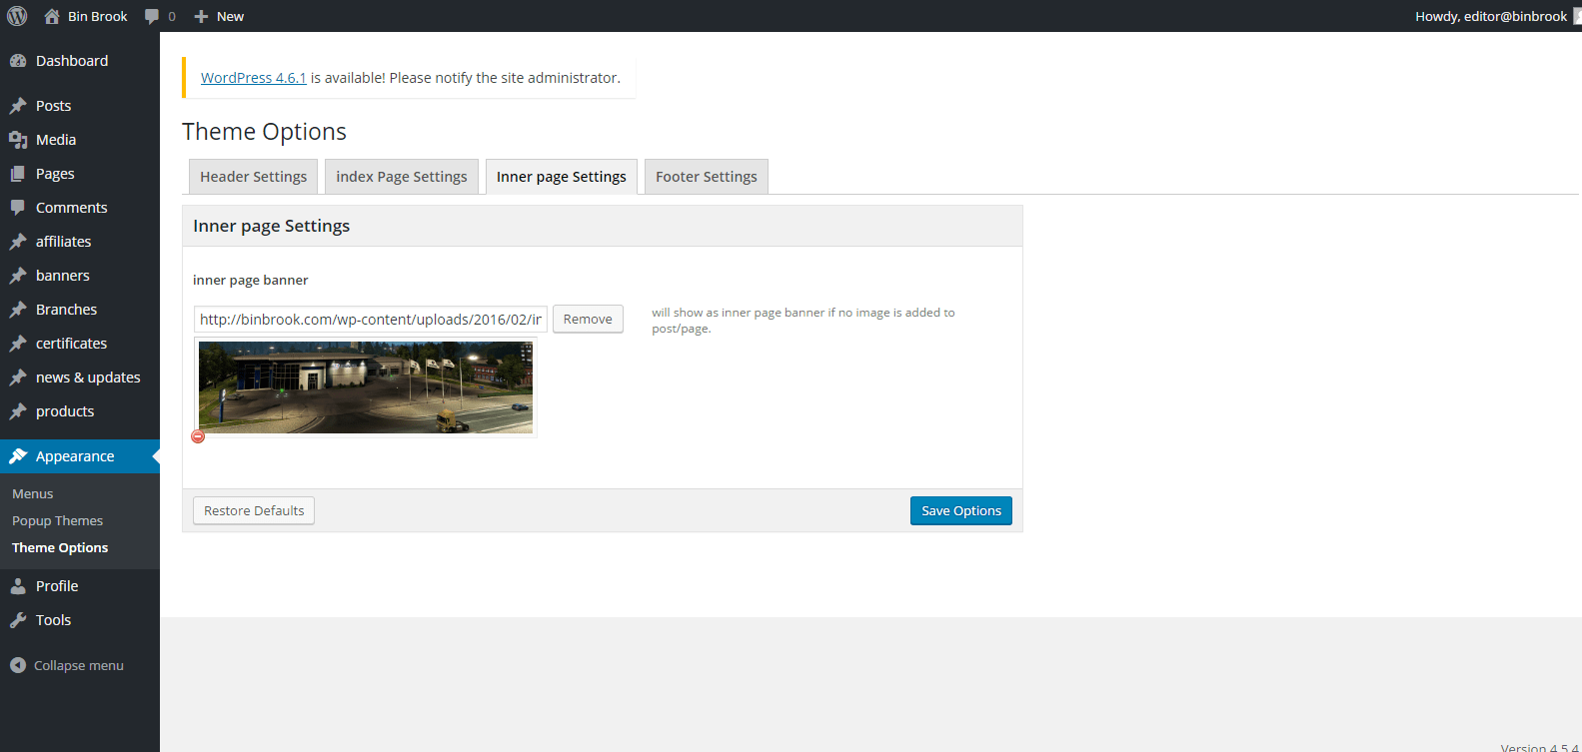
Task: Click the Pages icon in sidebar
Action: [18, 174]
